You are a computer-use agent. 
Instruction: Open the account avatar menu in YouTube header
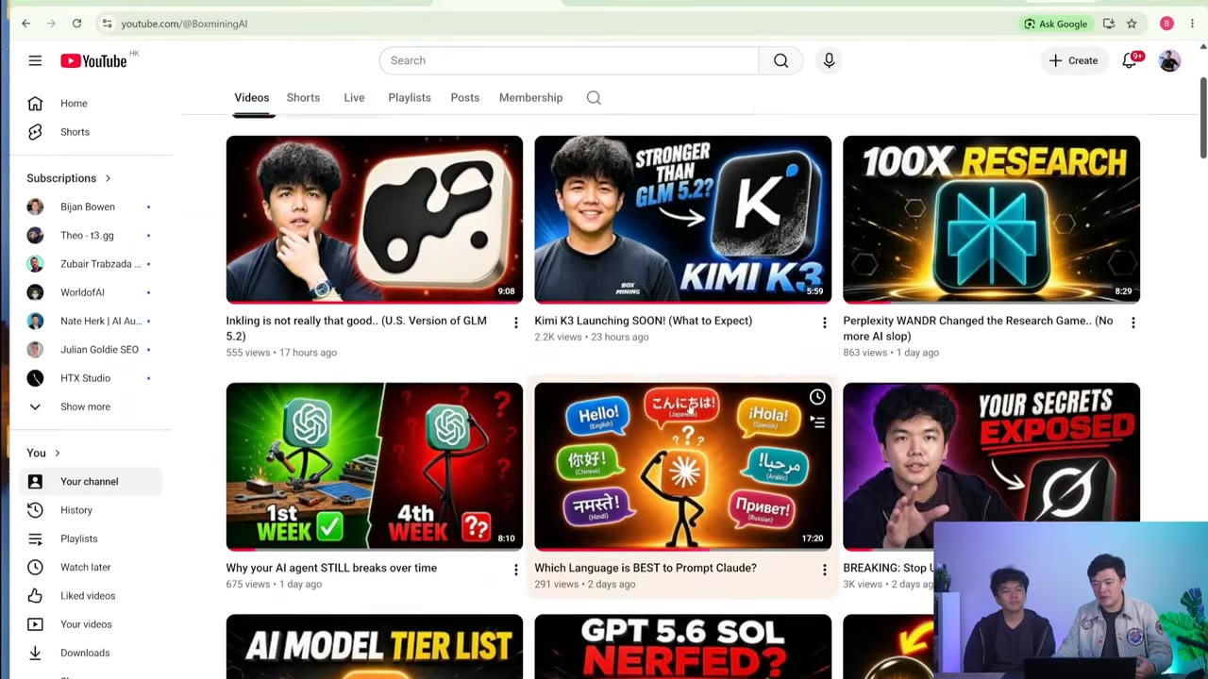(1169, 60)
